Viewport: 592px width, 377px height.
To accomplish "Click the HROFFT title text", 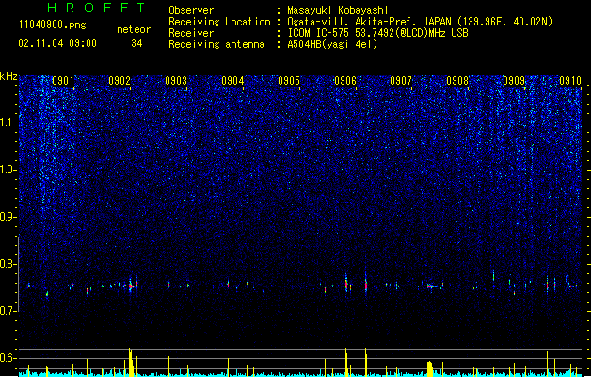I will 96,8.
